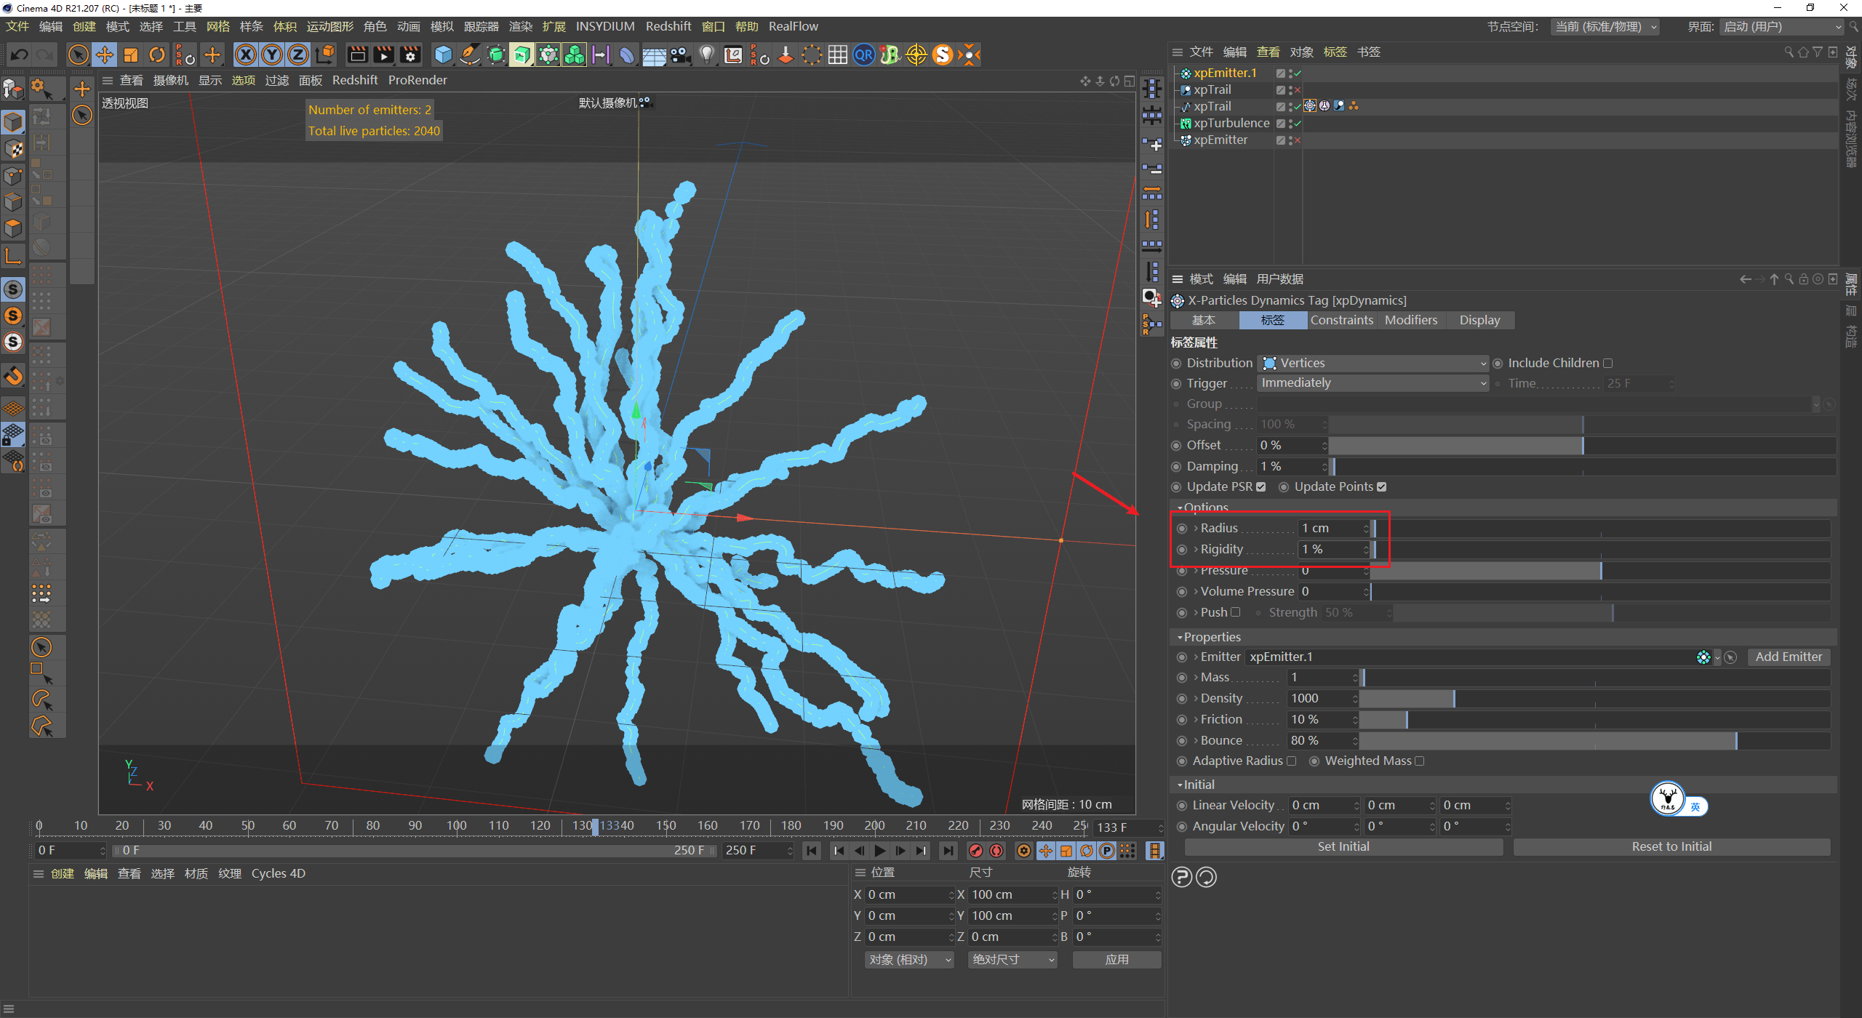The height and width of the screenshot is (1018, 1862).
Task: Click the Set Initial button
Action: tap(1343, 846)
